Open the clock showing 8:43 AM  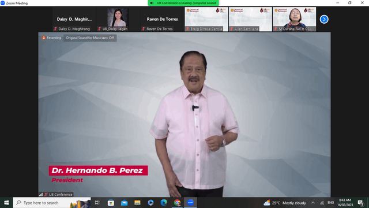tap(345, 203)
